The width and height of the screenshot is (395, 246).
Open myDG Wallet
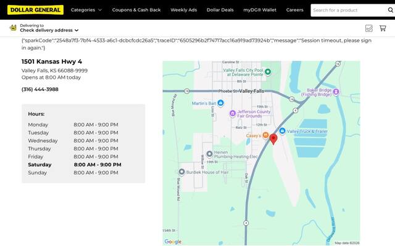[260, 10]
